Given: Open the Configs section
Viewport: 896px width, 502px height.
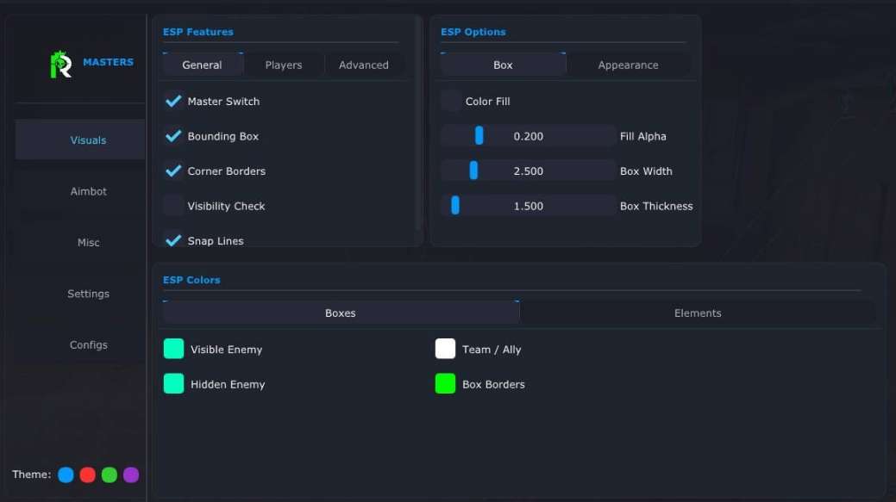Looking at the screenshot, I should click(x=80, y=344).
